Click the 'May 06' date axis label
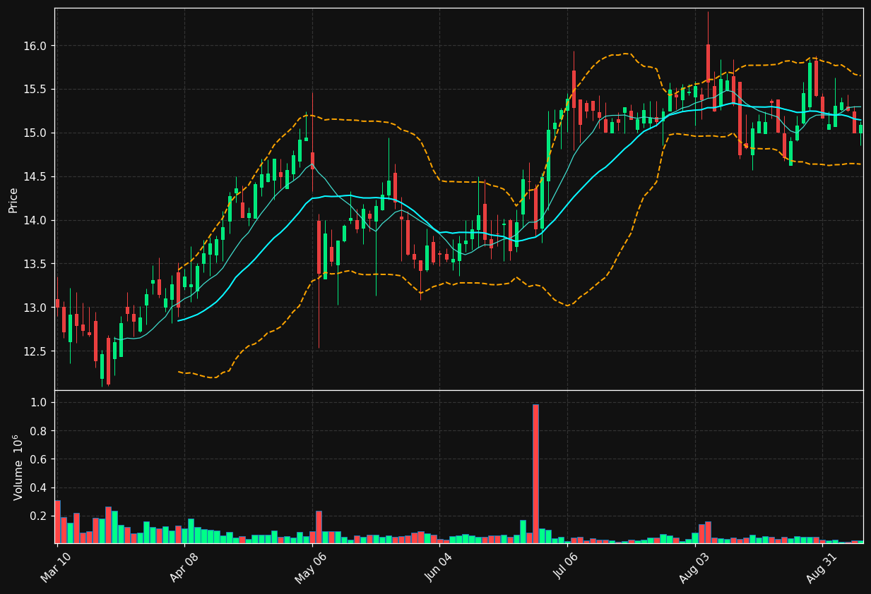The width and height of the screenshot is (871, 594). point(310,568)
